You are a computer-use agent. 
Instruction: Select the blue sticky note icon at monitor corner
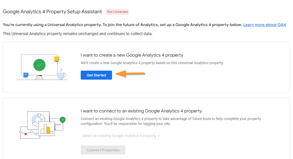coord(26,75)
